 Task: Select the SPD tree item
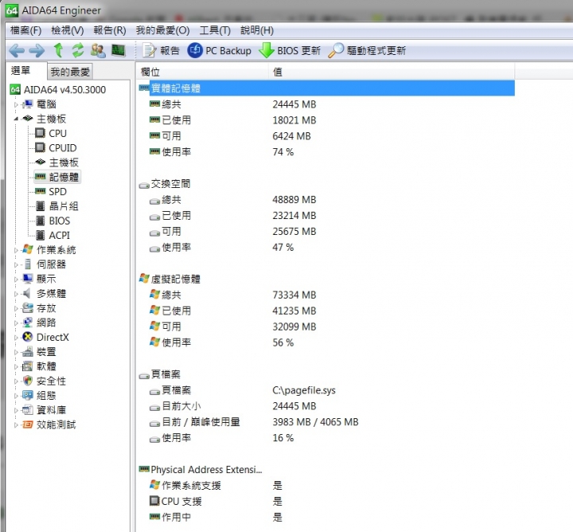57,192
